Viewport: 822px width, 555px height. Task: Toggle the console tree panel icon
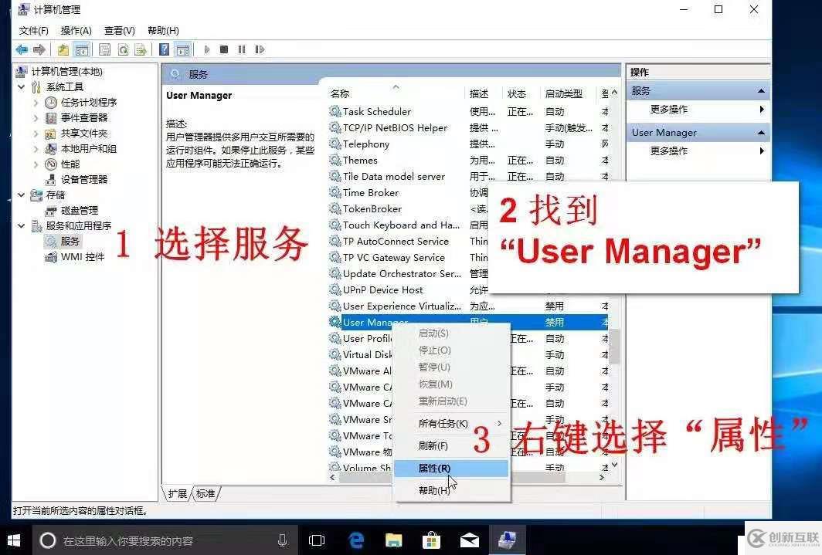[x=82, y=49]
